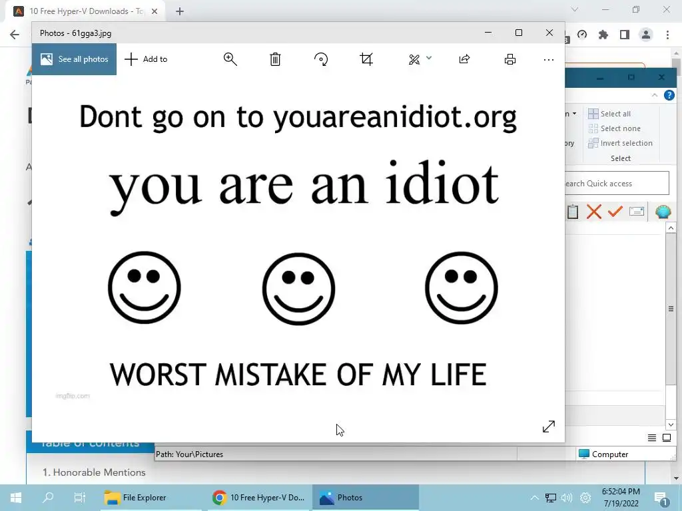Open the See more ellipsis menu in Photos
Image resolution: width=682 pixels, height=511 pixels.
pyautogui.click(x=549, y=59)
